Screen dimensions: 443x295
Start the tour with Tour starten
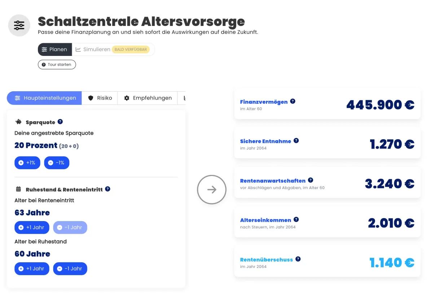point(57,65)
